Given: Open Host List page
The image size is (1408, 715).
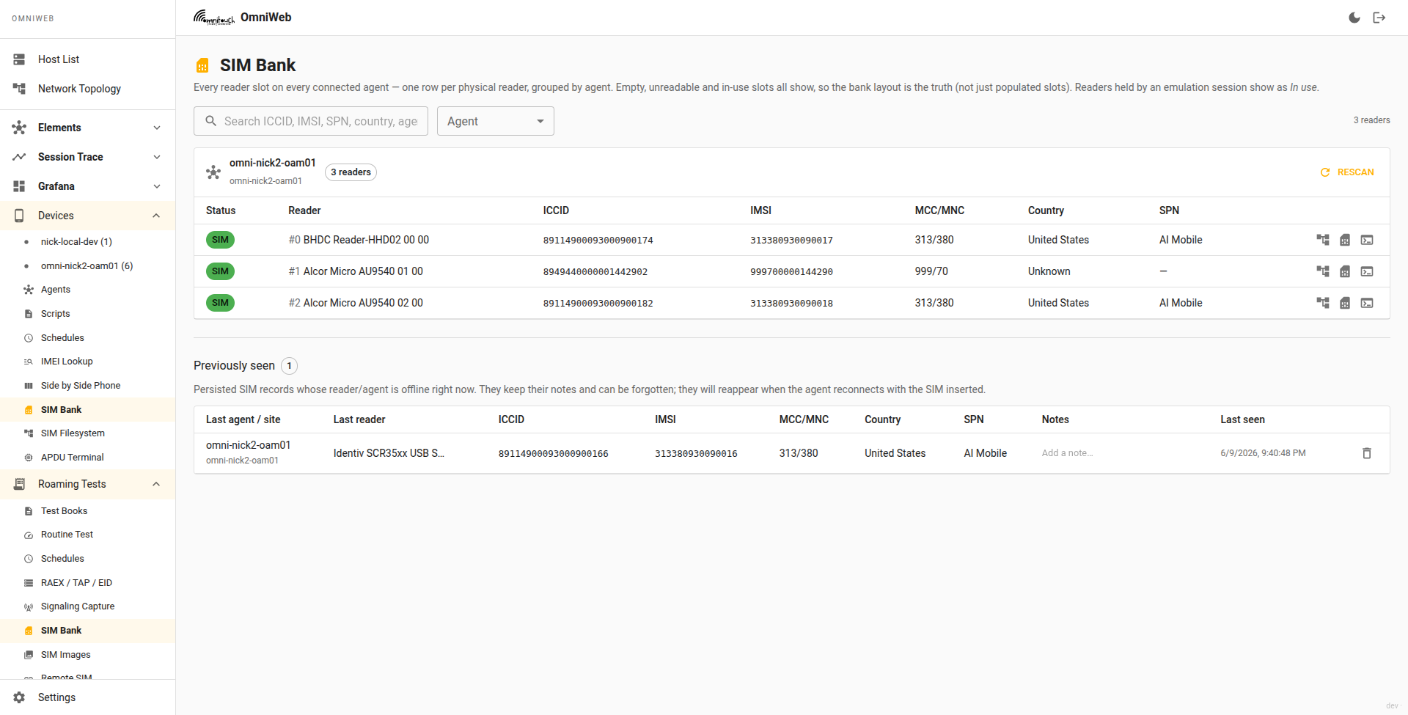Looking at the screenshot, I should pos(88,59).
